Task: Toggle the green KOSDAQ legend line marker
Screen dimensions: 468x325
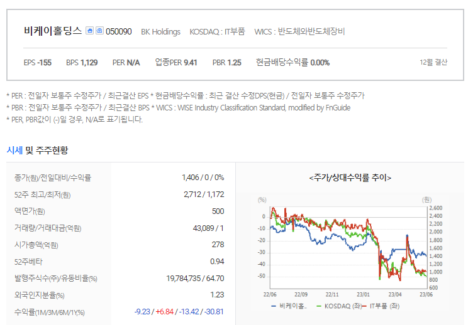Action: (x=319, y=306)
